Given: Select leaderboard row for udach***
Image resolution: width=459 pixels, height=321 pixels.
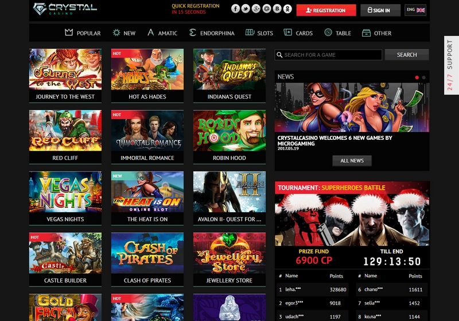Looking at the screenshot, I should pos(312,316).
